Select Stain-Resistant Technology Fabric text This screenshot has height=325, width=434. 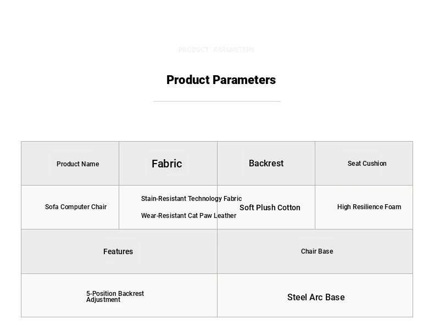(191, 199)
